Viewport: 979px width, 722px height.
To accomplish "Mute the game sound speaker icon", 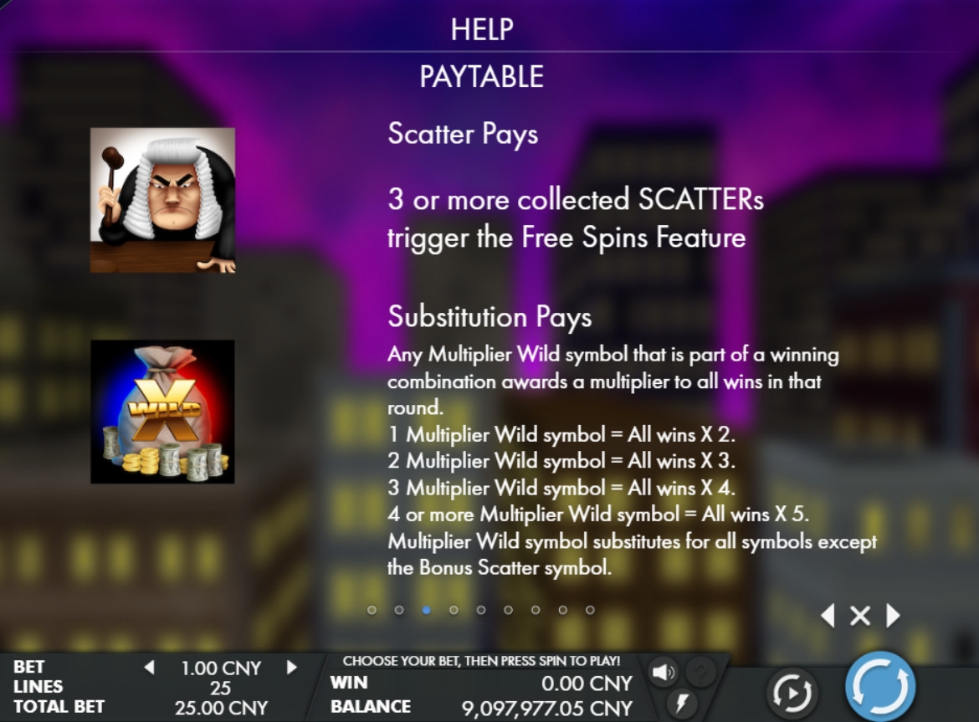I will pos(663,672).
